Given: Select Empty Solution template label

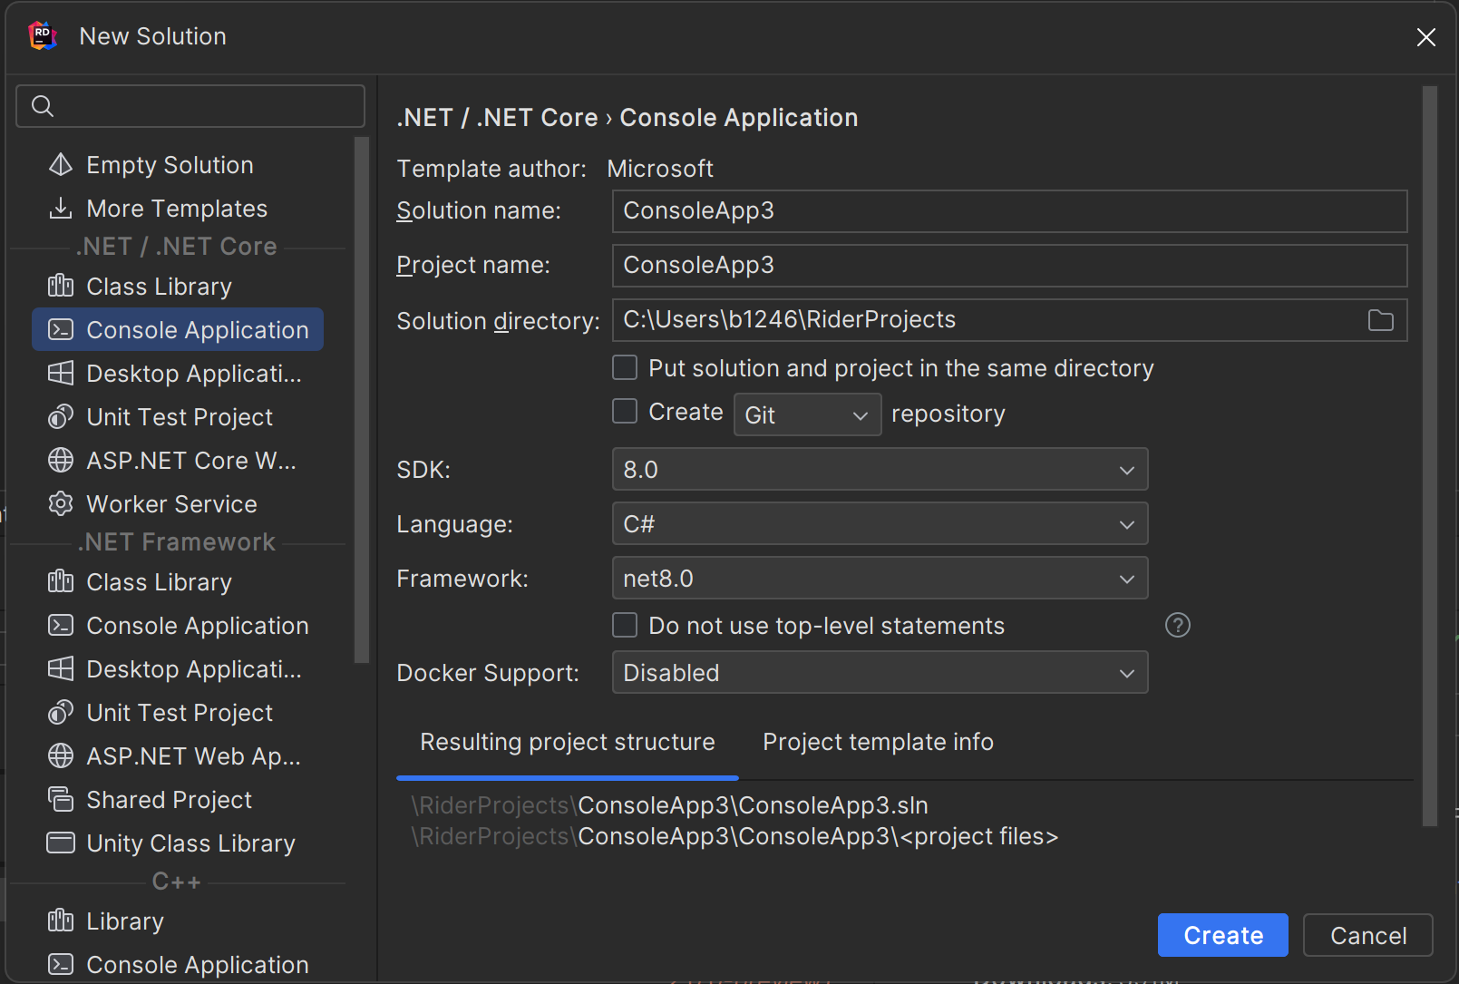Looking at the screenshot, I should pyautogui.click(x=170, y=165).
